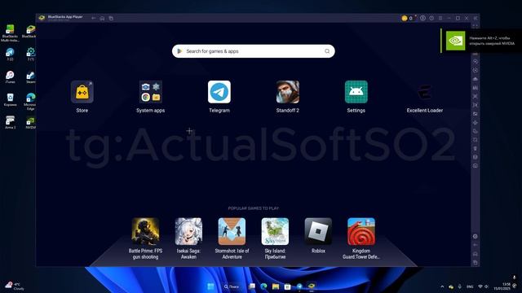
Task: Select the Recycle Bin (Корзина) desktop icon
Action: pyautogui.click(x=10, y=99)
